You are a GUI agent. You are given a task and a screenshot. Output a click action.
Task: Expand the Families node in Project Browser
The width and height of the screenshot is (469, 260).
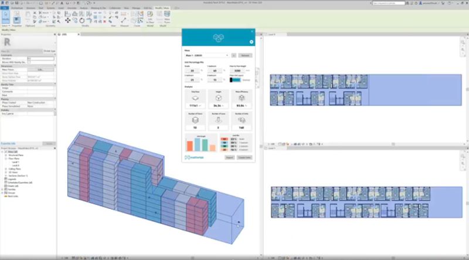(x=2, y=191)
